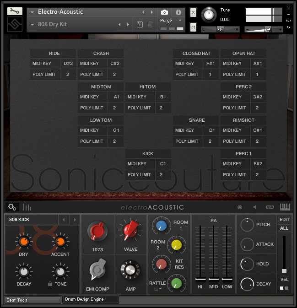Click the Soniccouture logo icon
Screen dimensions: 297x308
[15, 24]
